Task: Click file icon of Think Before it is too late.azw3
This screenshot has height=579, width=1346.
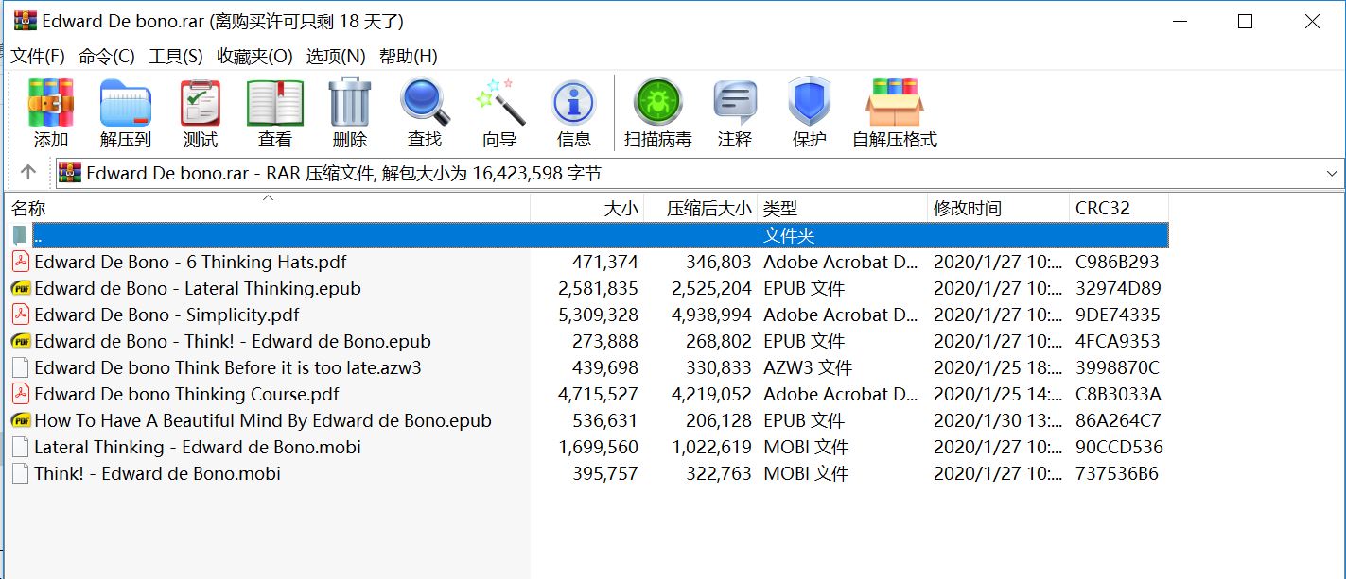Action: (21, 367)
